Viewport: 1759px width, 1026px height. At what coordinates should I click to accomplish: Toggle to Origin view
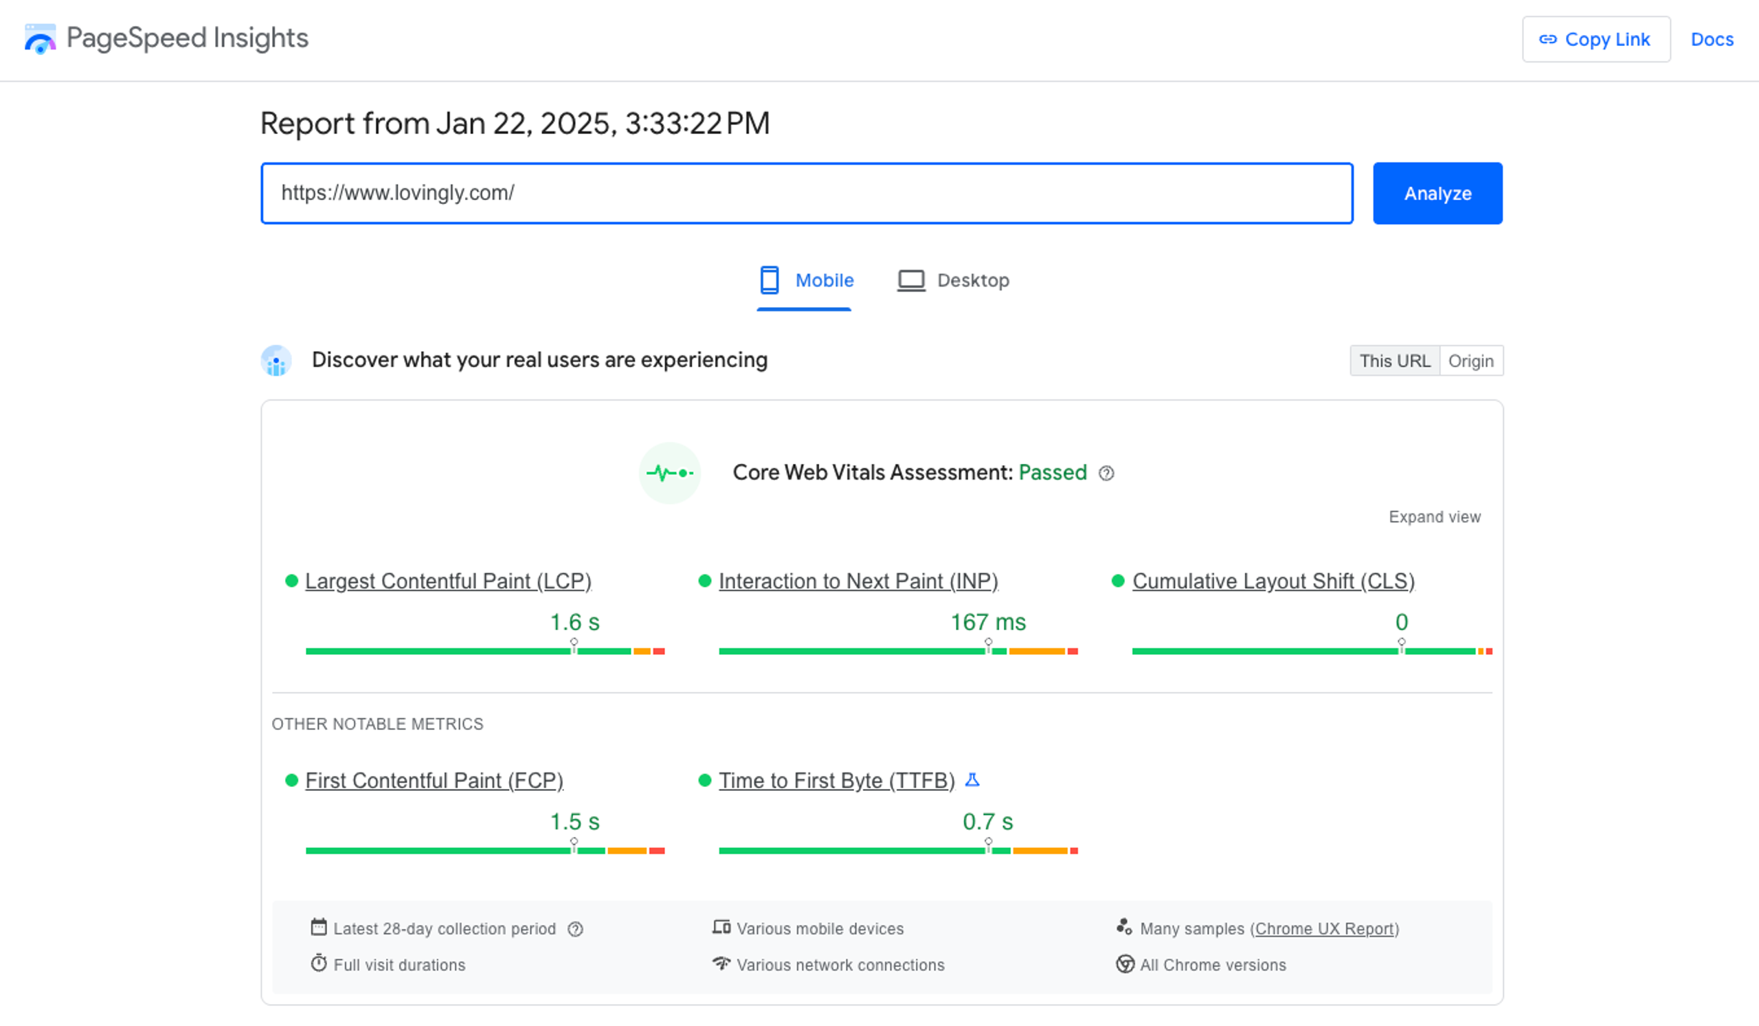(x=1470, y=360)
